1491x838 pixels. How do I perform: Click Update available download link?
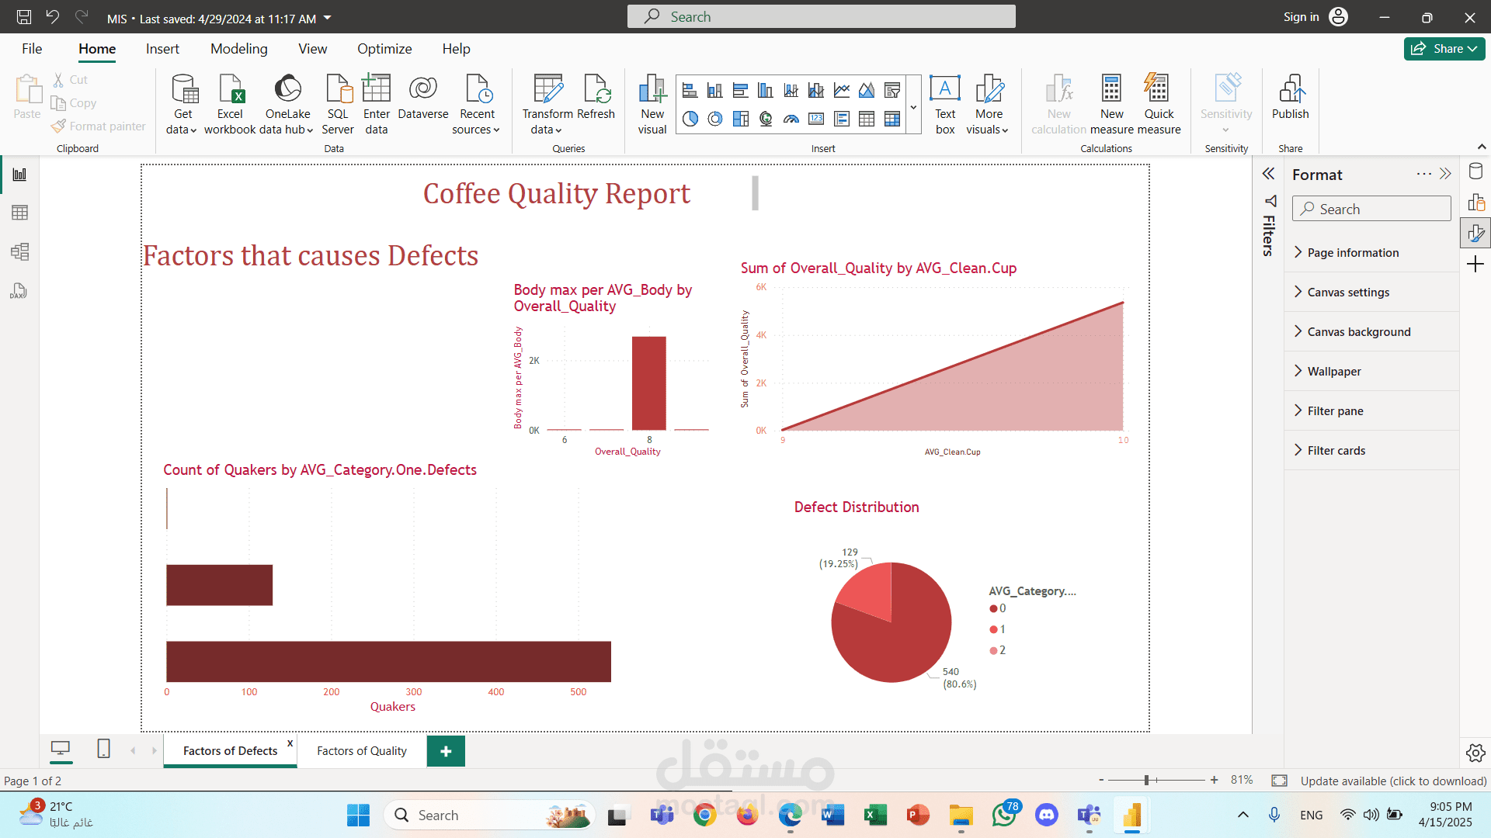coord(1393,781)
